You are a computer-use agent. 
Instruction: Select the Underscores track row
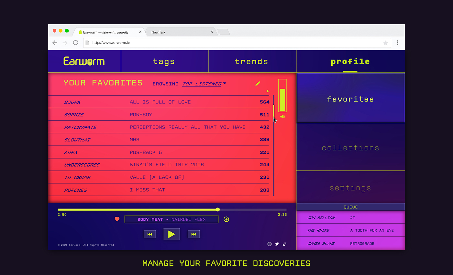(159, 165)
